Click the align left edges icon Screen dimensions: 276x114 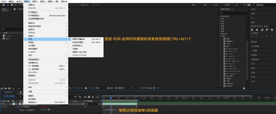[x=252, y=30]
